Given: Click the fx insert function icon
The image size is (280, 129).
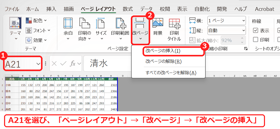Looking at the screenshot, I should point(73,63).
